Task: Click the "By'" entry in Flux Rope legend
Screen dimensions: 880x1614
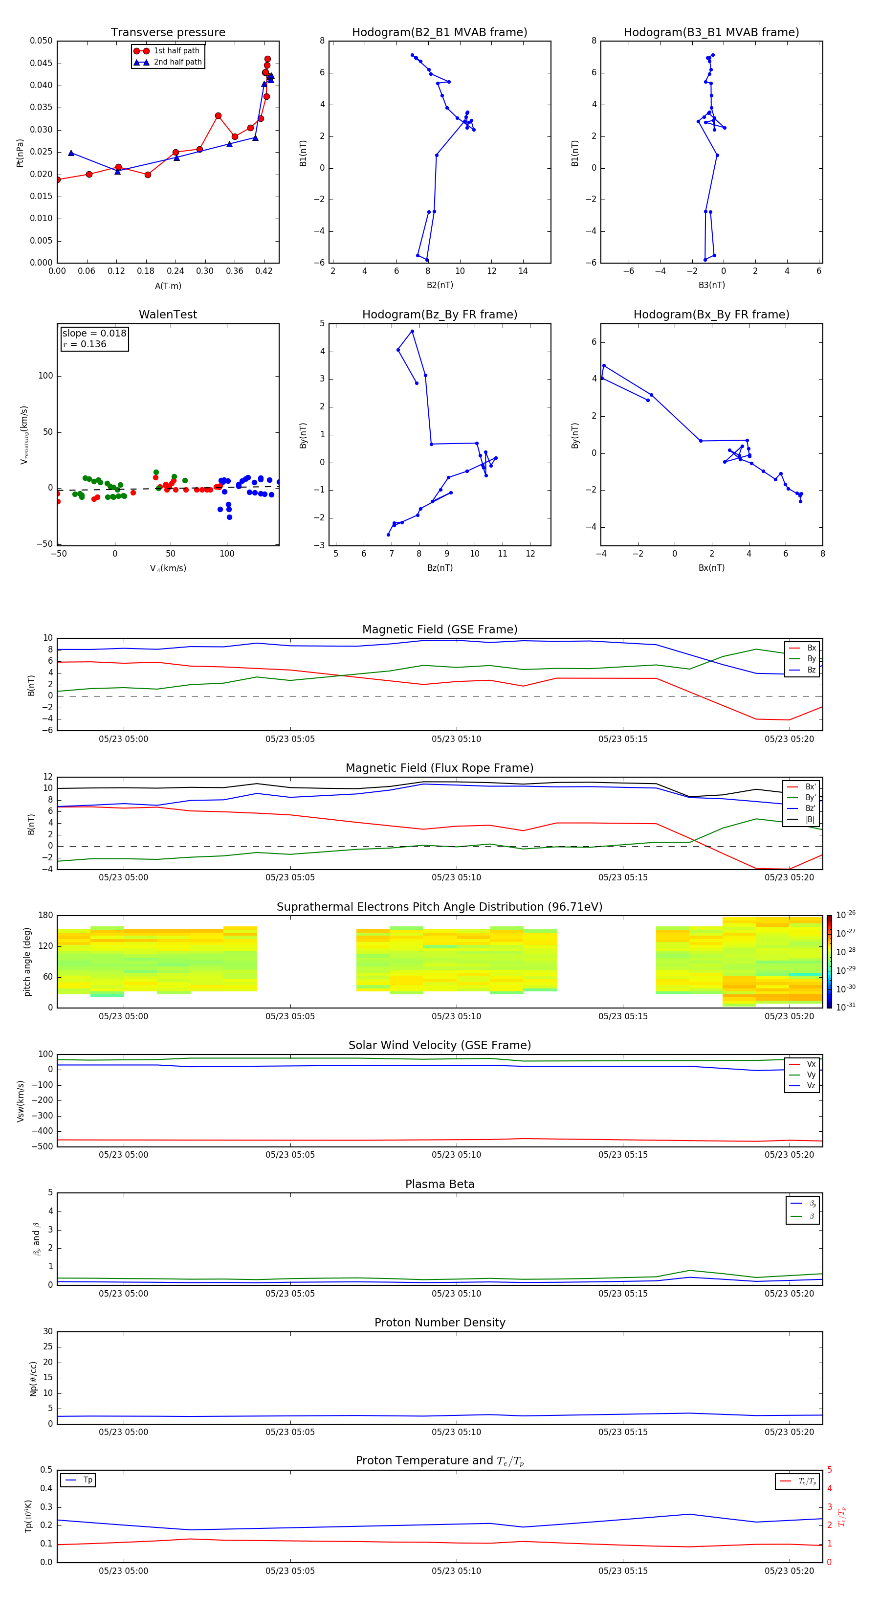Action: [802, 798]
